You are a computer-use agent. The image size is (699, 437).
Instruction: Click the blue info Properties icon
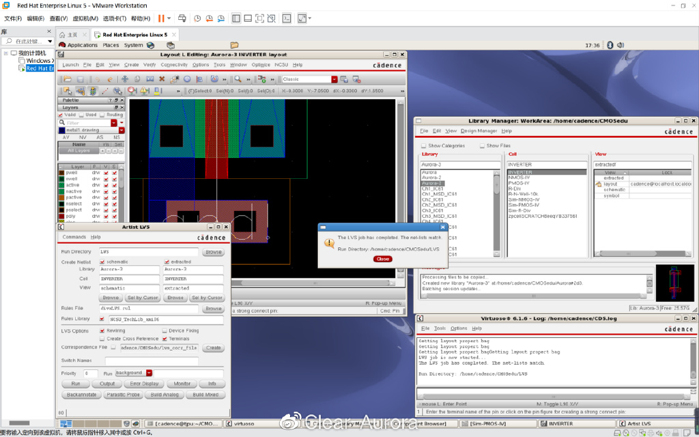[x=187, y=79]
